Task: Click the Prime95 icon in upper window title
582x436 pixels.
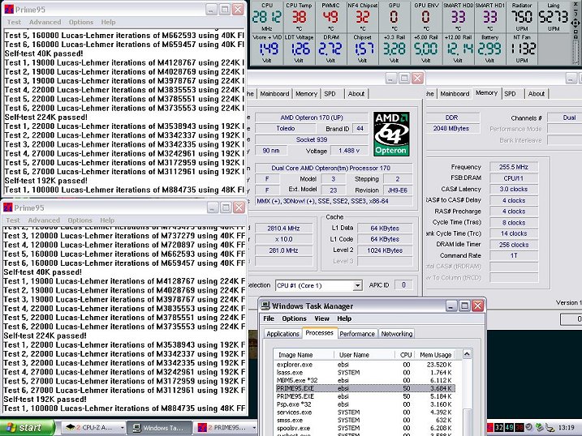Action: [9, 9]
